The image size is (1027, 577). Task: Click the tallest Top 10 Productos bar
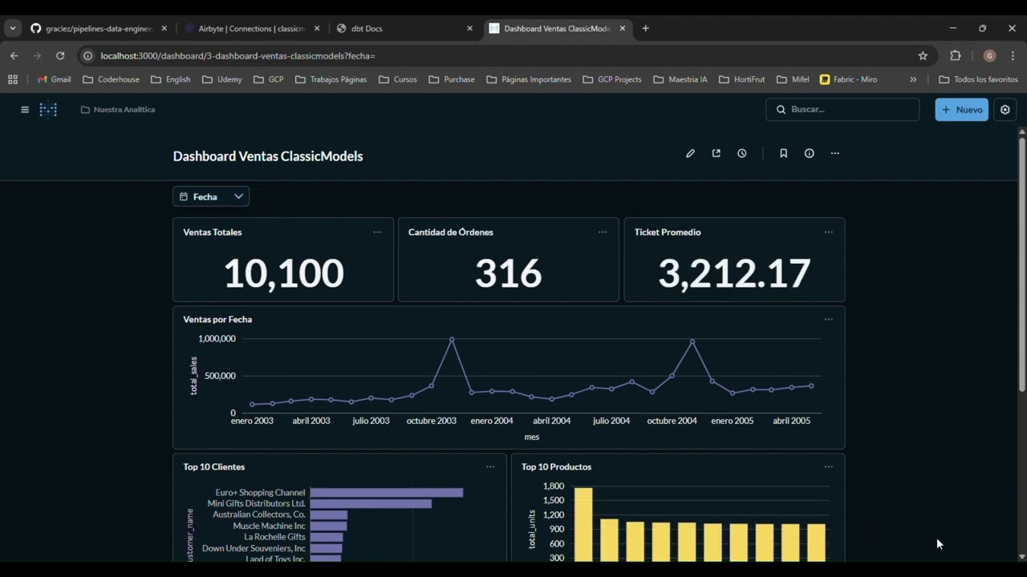click(x=583, y=524)
